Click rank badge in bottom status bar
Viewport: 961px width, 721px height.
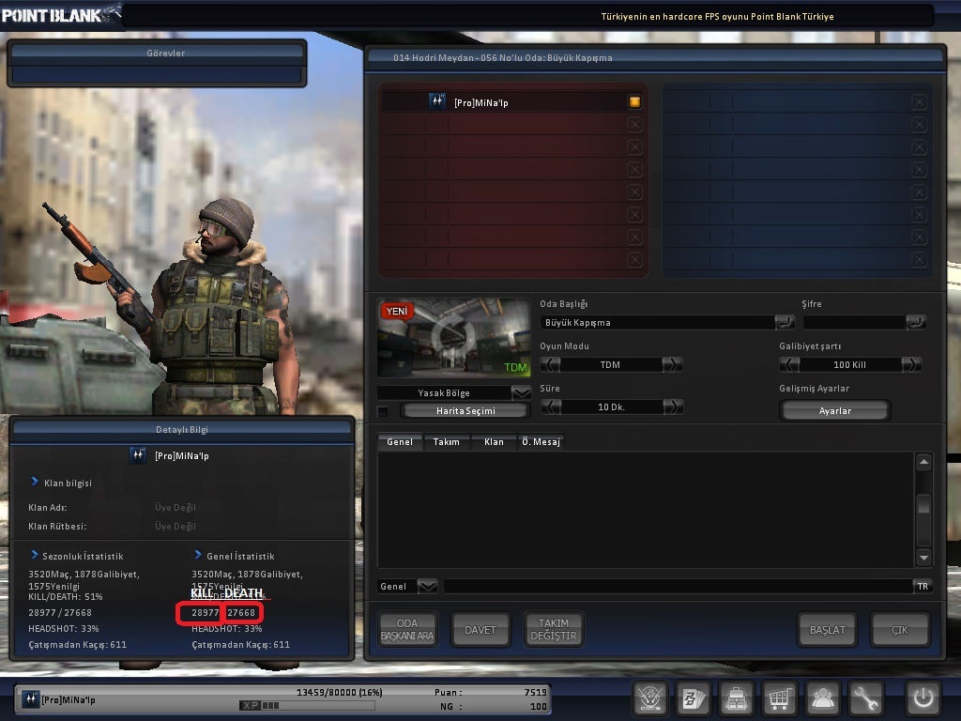31,698
